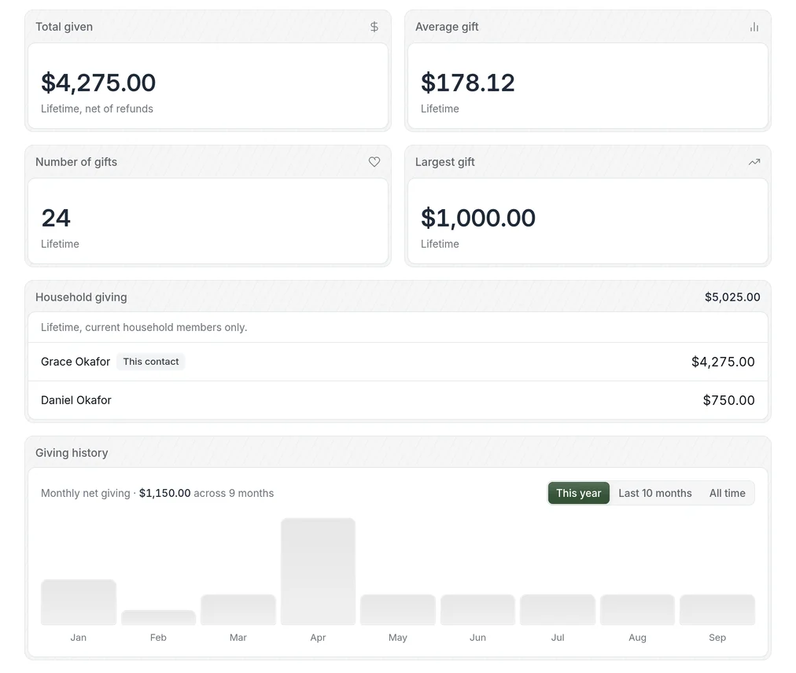Click the February giving bar

pos(158,617)
